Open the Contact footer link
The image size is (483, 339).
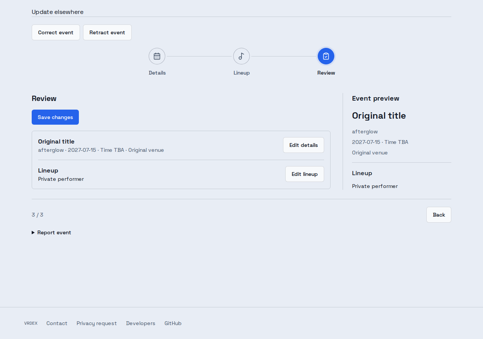(x=57, y=323)
